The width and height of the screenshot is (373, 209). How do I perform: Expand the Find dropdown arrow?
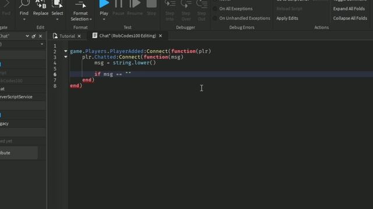[24, 19]
